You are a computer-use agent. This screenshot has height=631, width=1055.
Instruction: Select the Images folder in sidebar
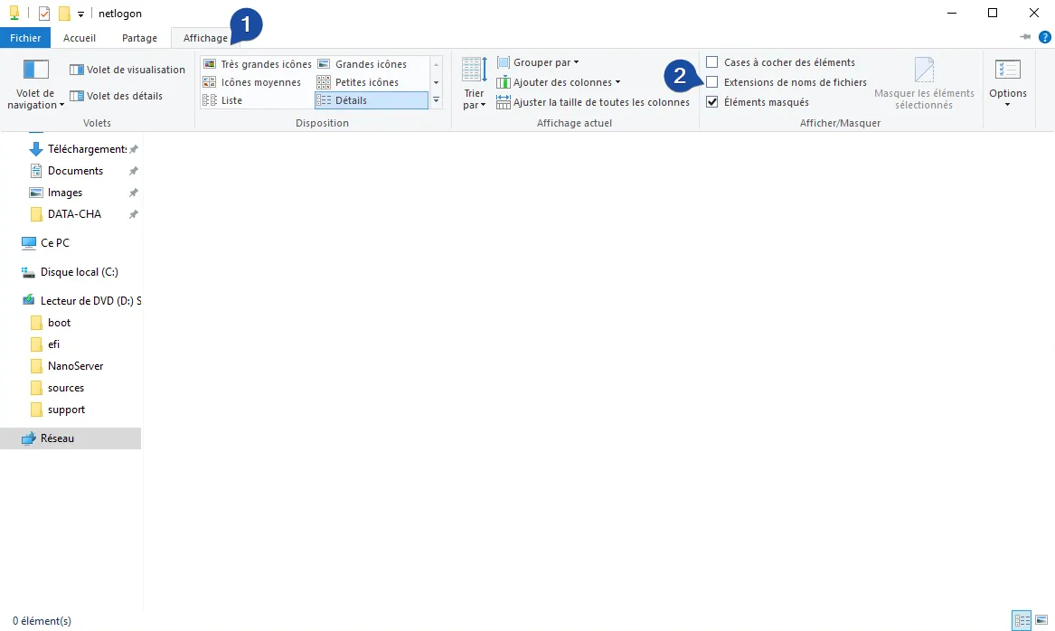pyautogui.click(x=63, y=192)
